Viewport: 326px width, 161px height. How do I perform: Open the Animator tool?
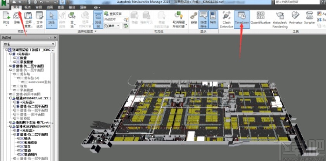[295, 18]
